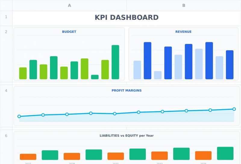
Task: Click the BUDGET chart title
Action: tap(69, 32)
